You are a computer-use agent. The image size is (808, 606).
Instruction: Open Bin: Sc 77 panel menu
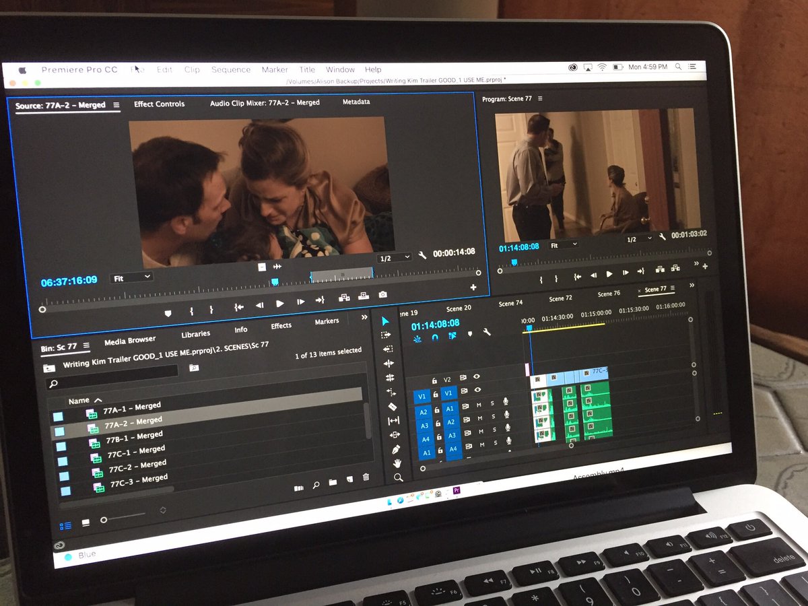click(86, 345)
